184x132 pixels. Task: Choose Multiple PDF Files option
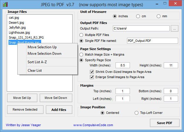[x=81, y=35]
